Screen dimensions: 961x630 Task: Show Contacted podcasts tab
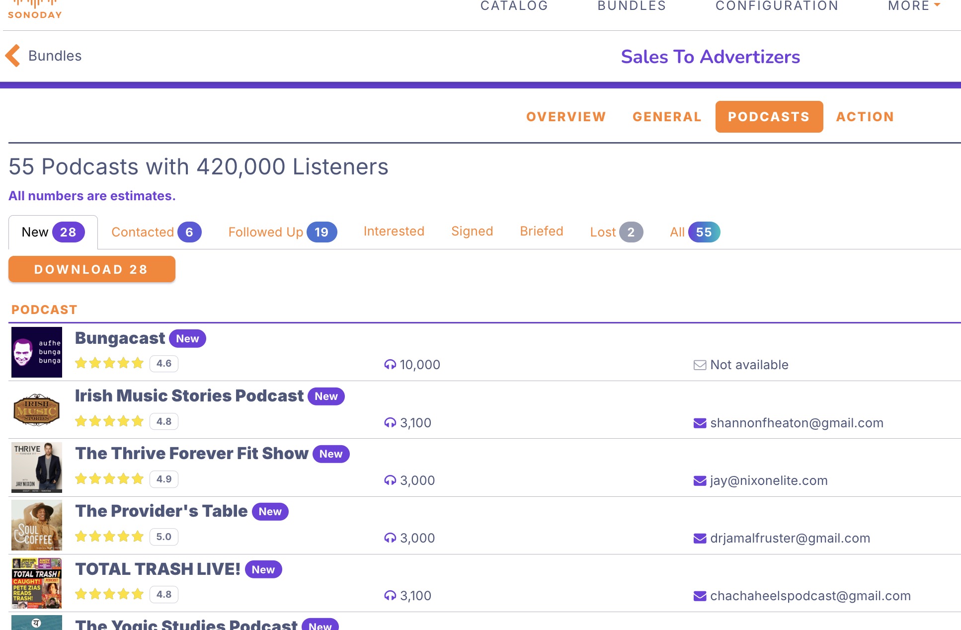click(x=156, y=232)
